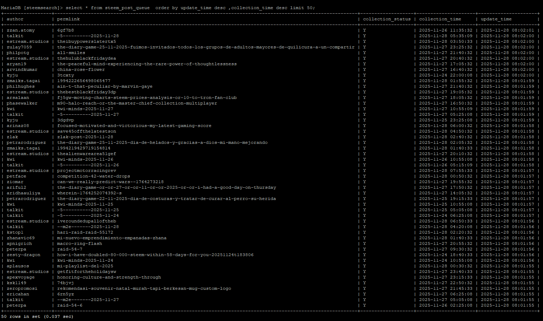
Task: Select author 'philpotg'
Action: [18, 53]
